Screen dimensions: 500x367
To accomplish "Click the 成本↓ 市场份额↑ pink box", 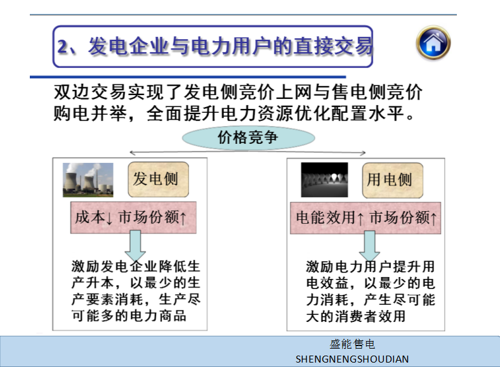I will [133, 217].
